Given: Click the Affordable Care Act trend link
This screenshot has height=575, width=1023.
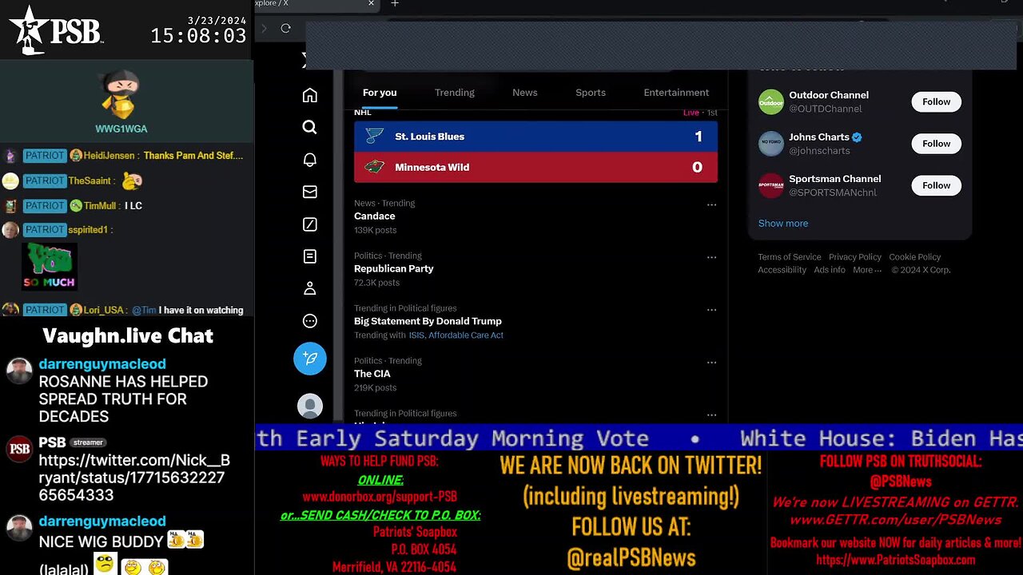Looking at the screenshot, I should coord(466,335).
